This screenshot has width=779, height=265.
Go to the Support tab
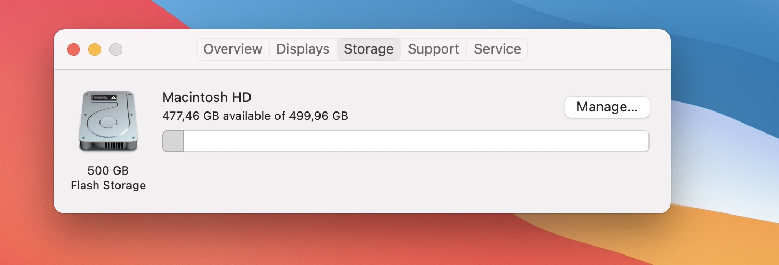click(434, 49)
